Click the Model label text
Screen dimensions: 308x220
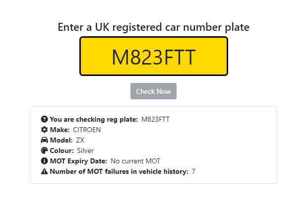pos(61,140)
